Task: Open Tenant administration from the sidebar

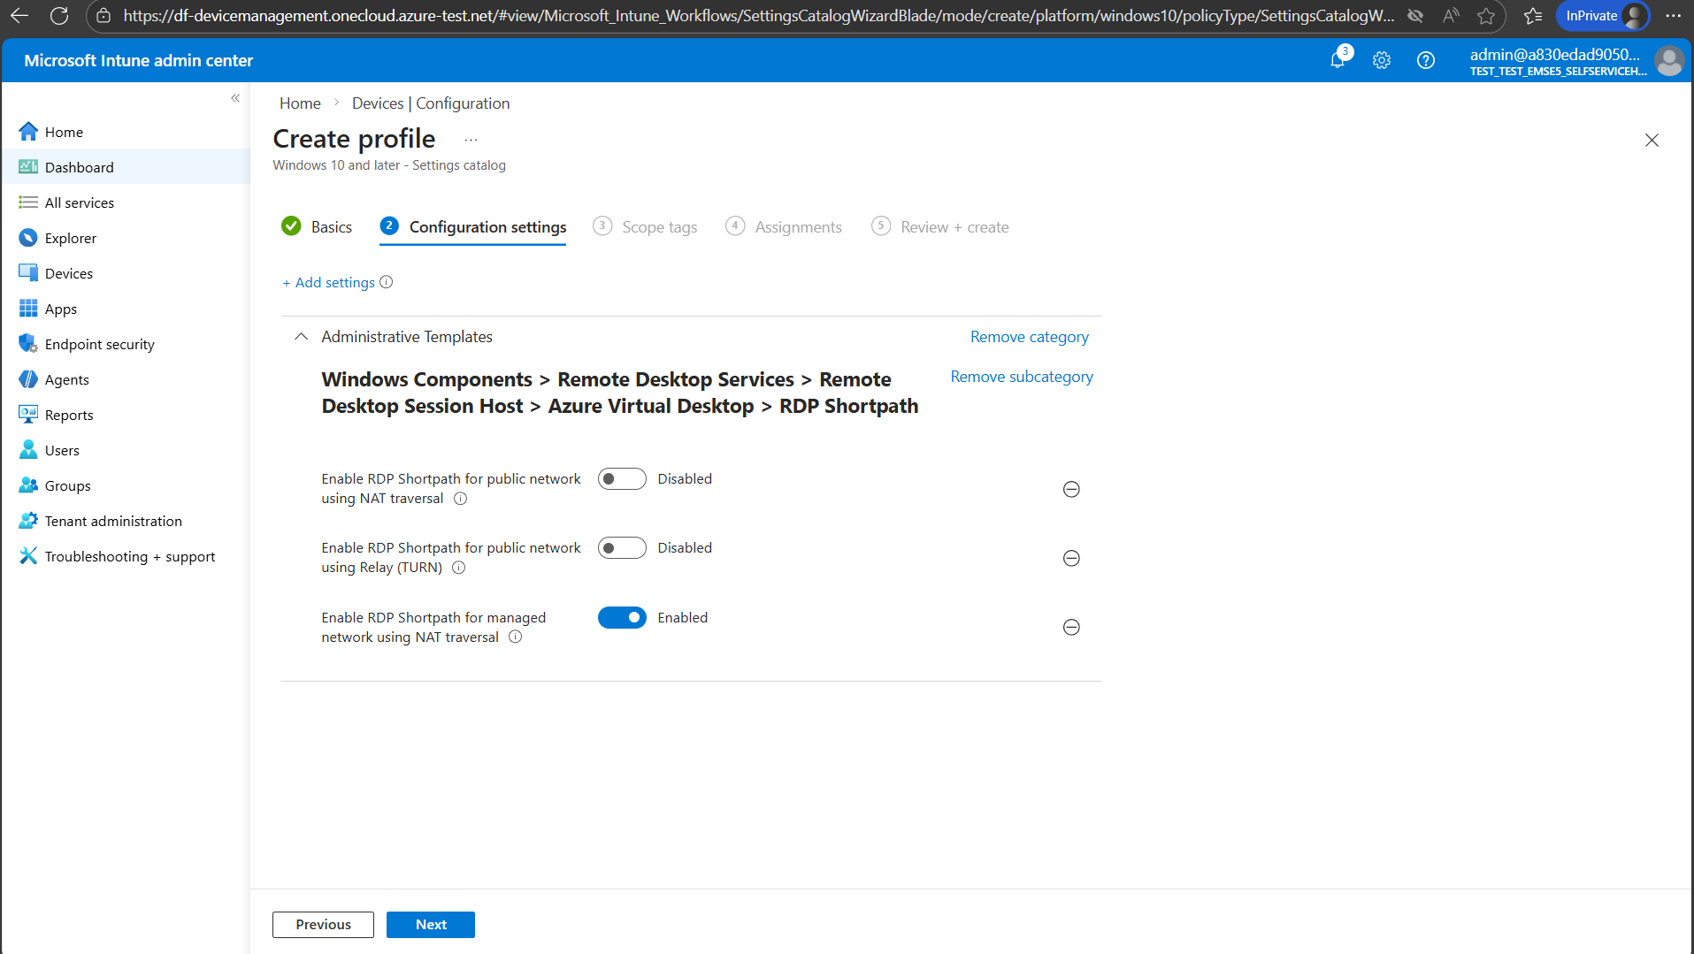Action: 112,520
